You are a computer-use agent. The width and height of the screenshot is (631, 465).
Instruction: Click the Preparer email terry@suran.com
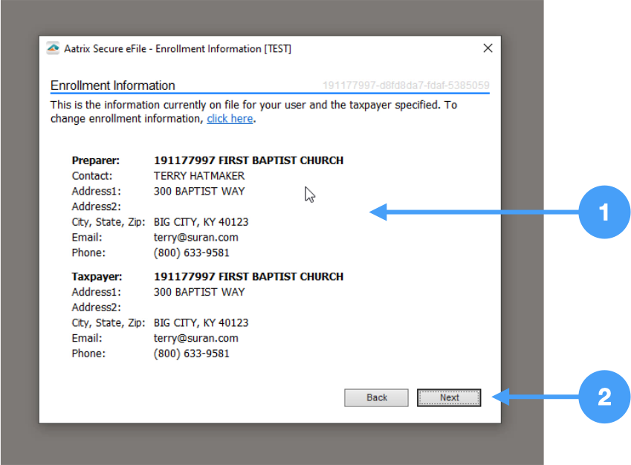[195, 238]
